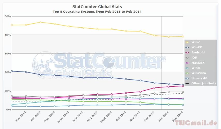Click the black dash beside Other (dotted)
Image resolution: width=221 pixels, height=129 pixels.
pos(187,83)
